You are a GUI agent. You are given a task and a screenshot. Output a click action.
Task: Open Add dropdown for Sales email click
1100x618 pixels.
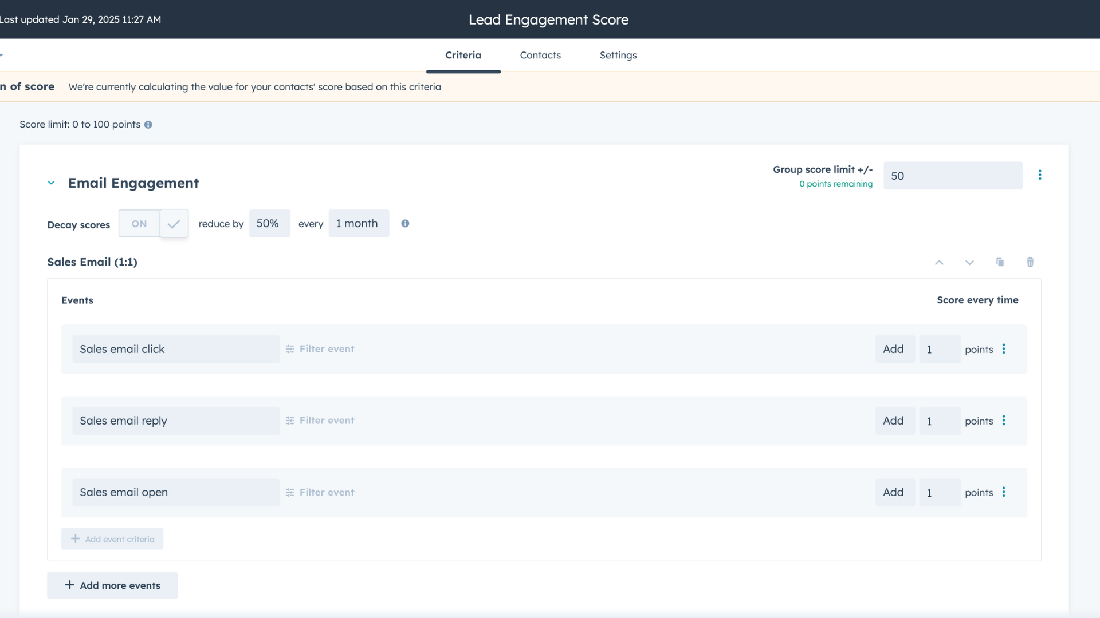894,349
